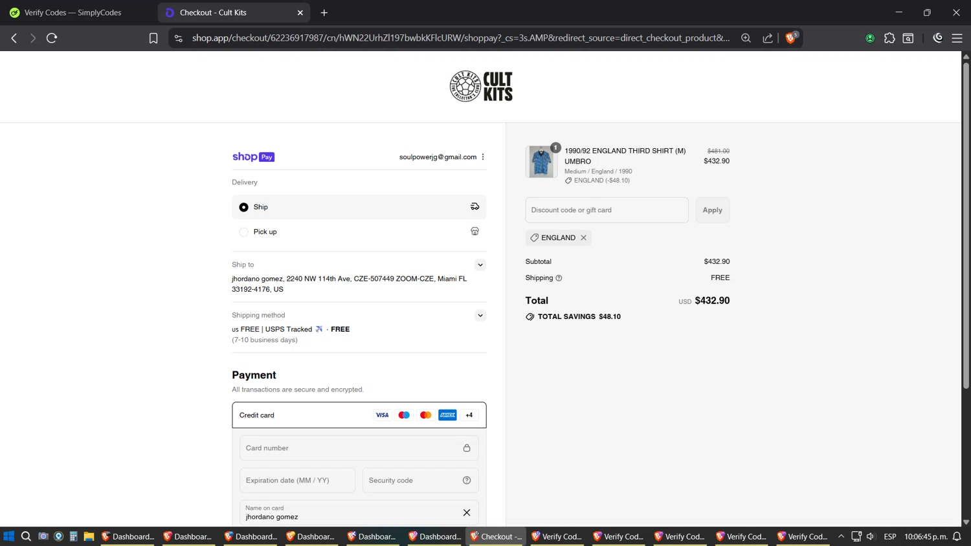This screenshot has width=971, height=546.
Task: Focus the discount code input field
Action: (607, 210)
